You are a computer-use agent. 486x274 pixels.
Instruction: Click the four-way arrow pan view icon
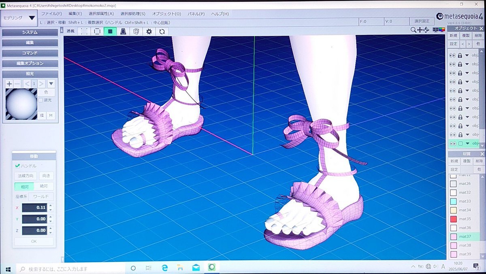point(420,30)
